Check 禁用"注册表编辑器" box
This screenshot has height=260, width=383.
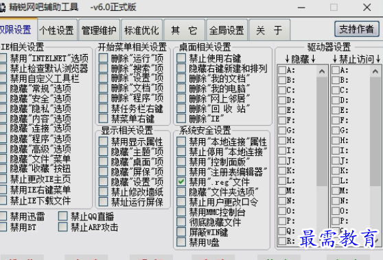[181, 172]
